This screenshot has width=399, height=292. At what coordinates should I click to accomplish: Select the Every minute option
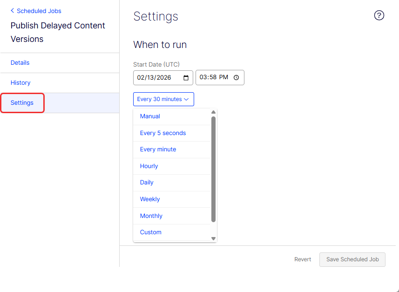pos(172,149)
